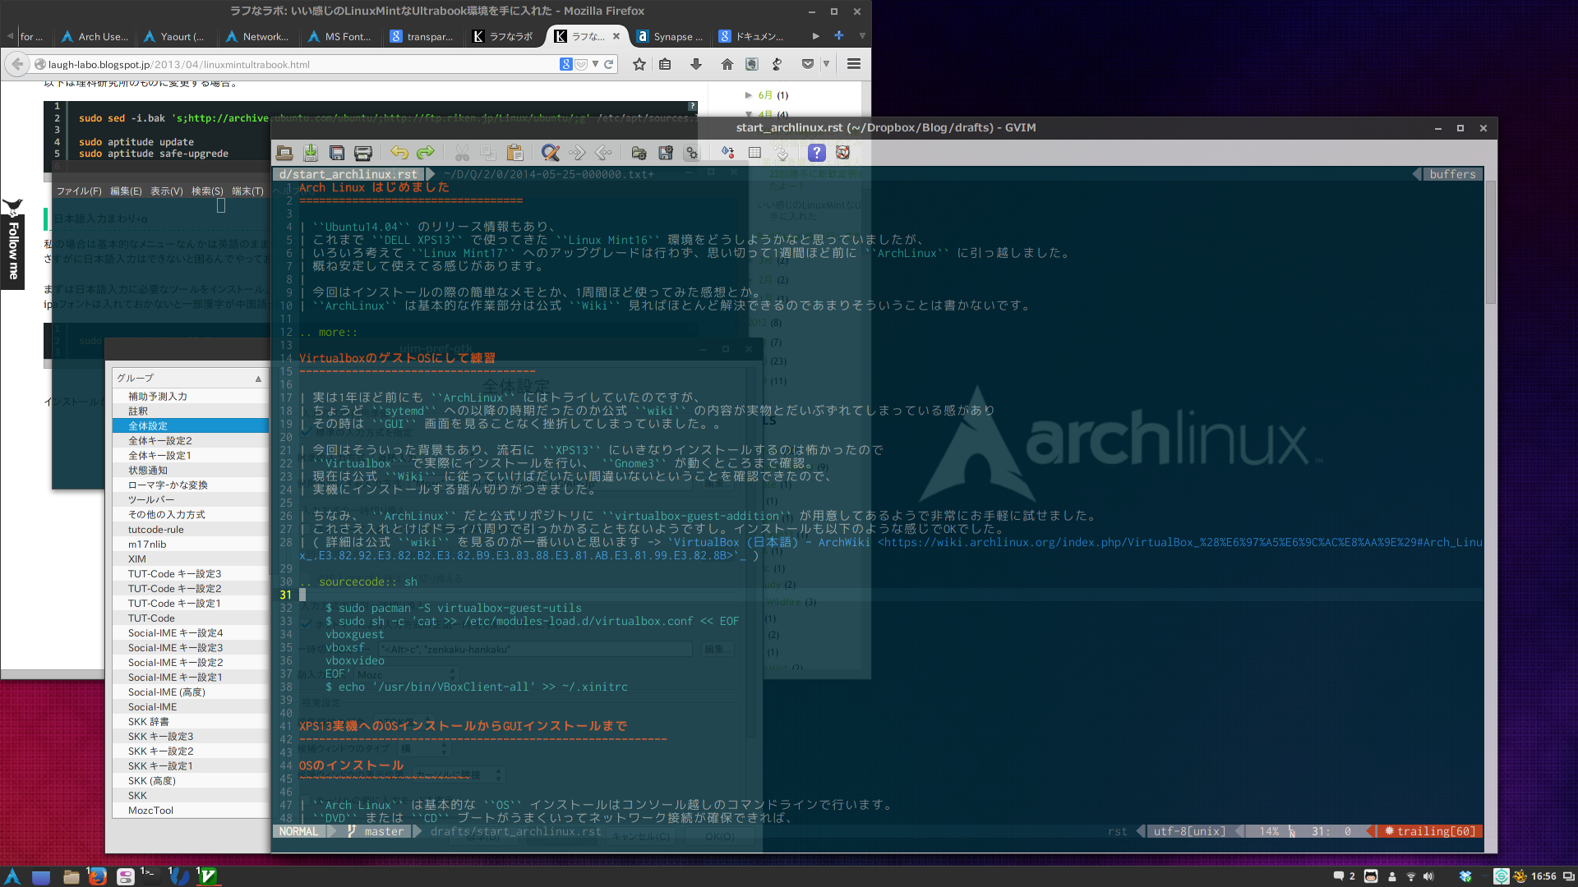
Task: Open Pocket toolbar dropdown arrow in Firefox
Action: coord(826,64)
